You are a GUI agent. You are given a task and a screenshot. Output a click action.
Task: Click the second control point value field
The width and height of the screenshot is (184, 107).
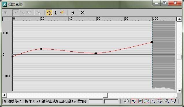[x=111, y=101]
